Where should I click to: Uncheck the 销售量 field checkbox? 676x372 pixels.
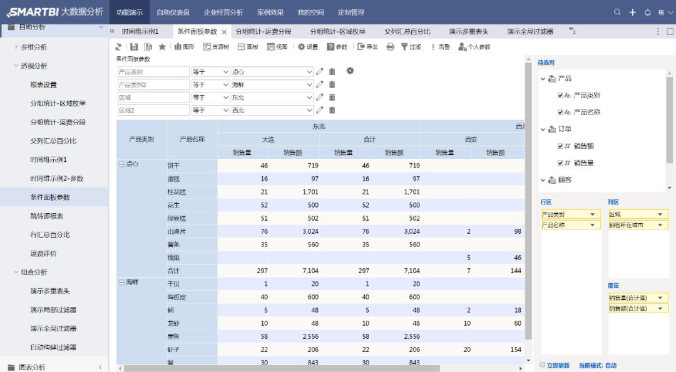point(560,163)
